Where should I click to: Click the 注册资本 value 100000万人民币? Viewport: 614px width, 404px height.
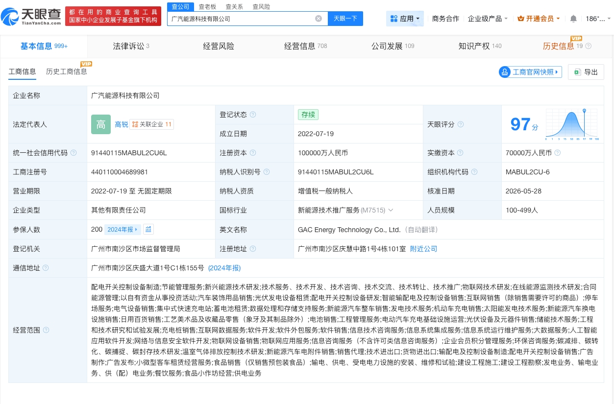(323, 153)
